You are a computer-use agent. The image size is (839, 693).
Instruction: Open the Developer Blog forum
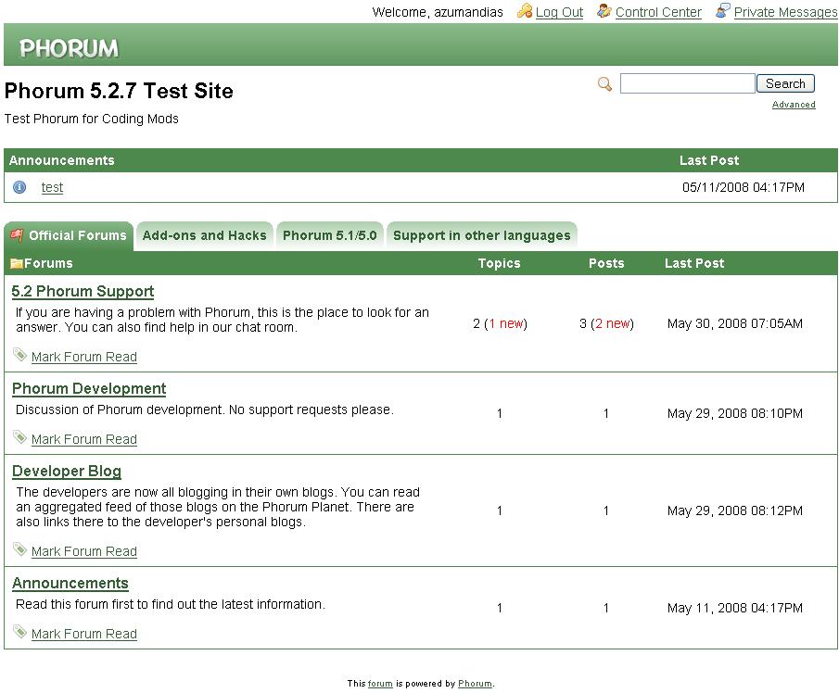point(67,471)
